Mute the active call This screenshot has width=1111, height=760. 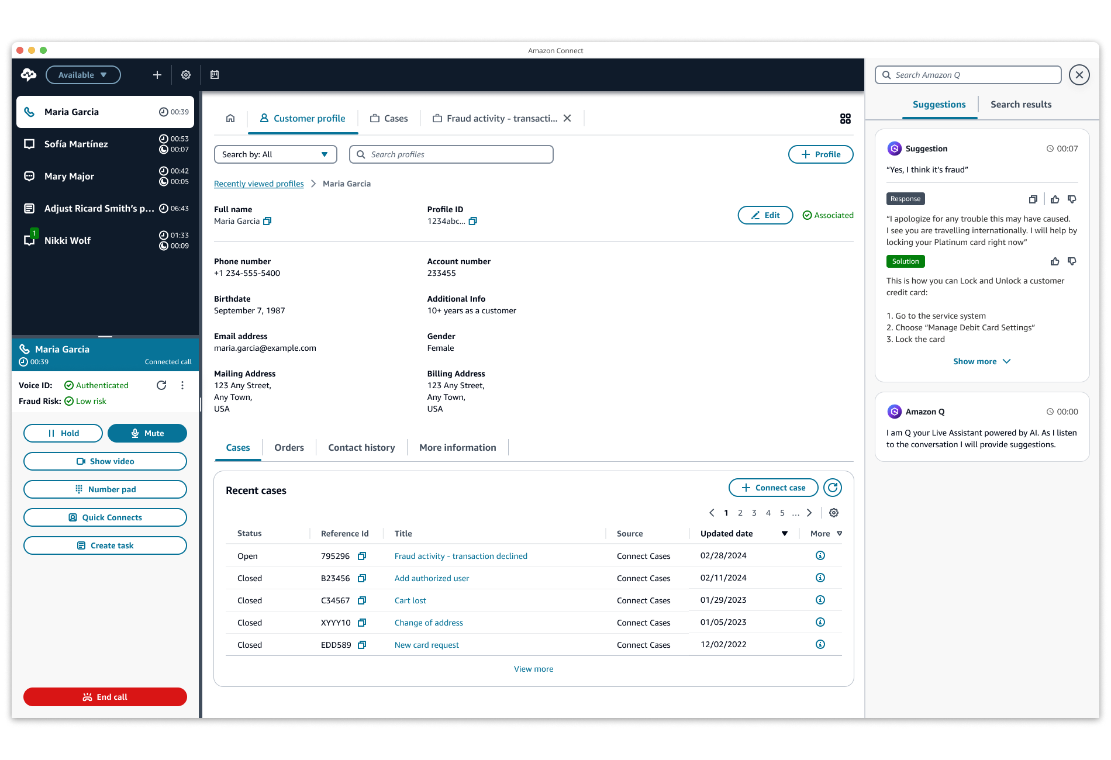(147, 433)
